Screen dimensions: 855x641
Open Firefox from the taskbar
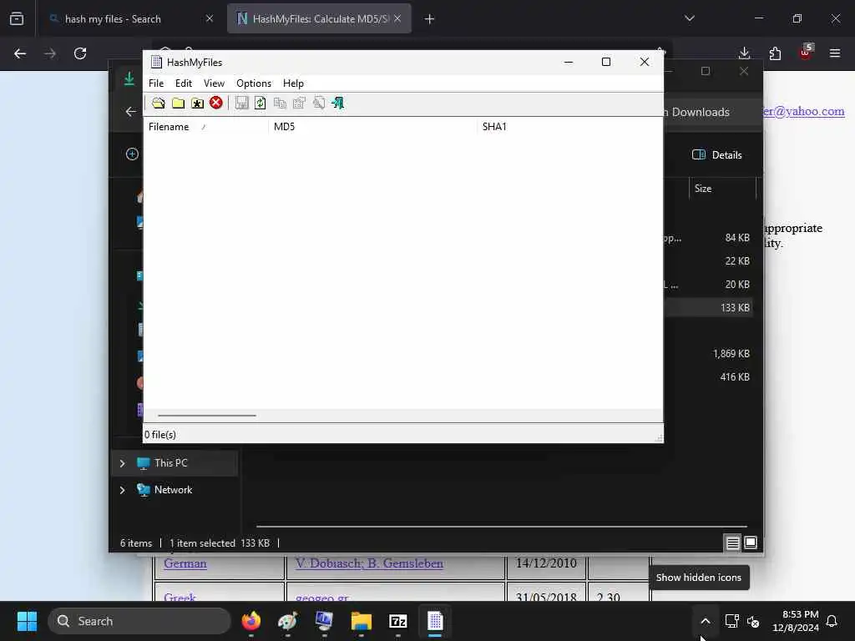pos(251,621)
